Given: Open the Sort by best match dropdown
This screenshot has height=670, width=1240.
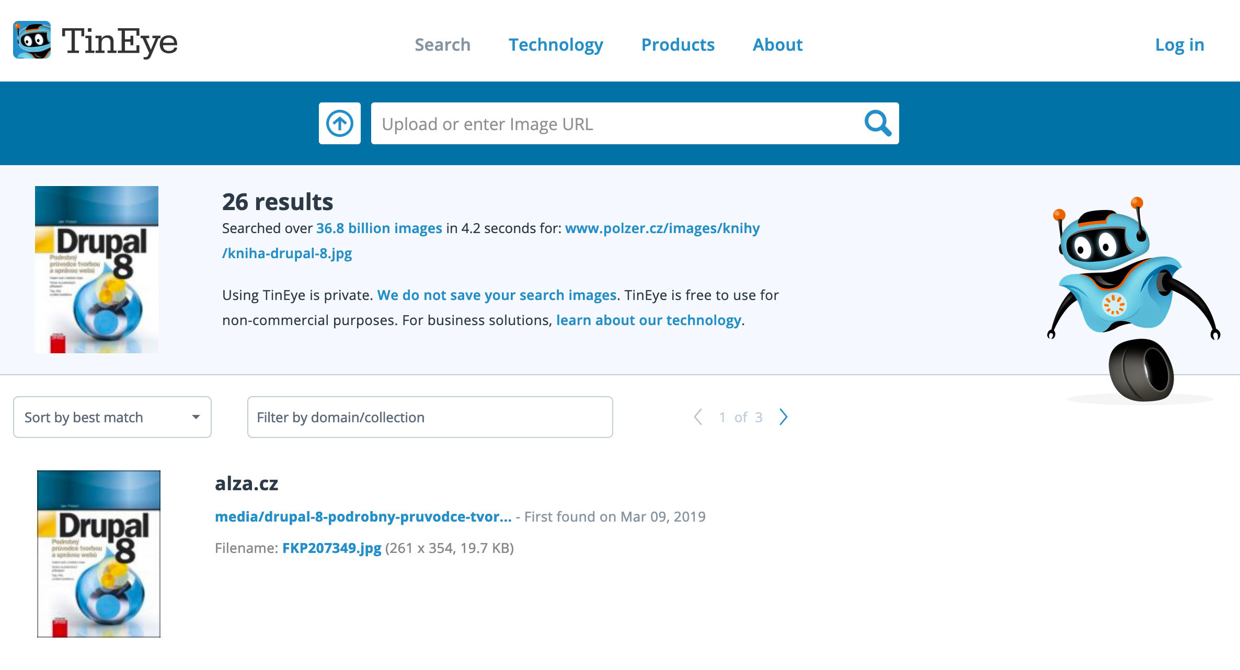Looking at the screenshot, I should [x=112, y=417].
